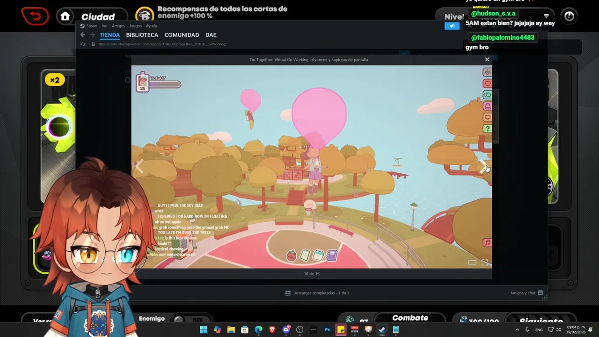The image size is (599, 337).
Task: Click the green fish icon in screenshot
Action: (487, 95)
